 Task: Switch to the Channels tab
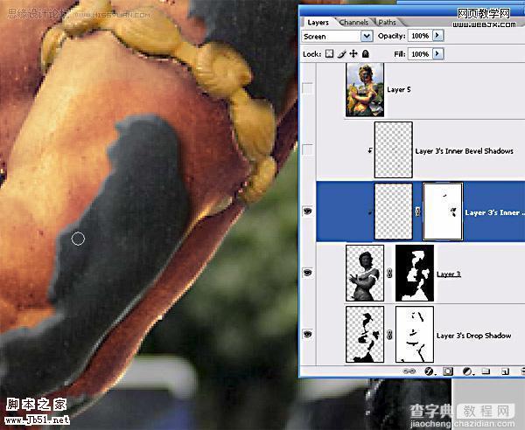coord(353,23)
